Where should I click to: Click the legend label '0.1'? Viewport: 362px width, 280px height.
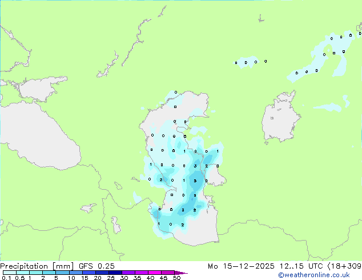[7, 278]
